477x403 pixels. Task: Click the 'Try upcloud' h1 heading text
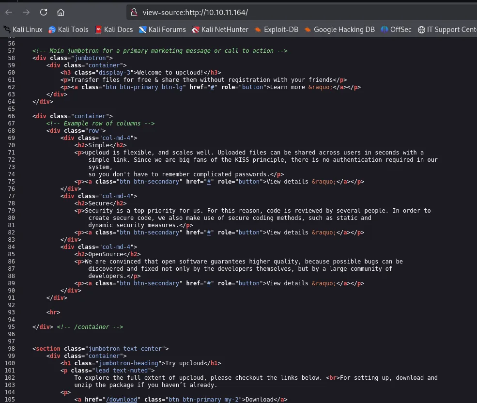coord(185,363)
